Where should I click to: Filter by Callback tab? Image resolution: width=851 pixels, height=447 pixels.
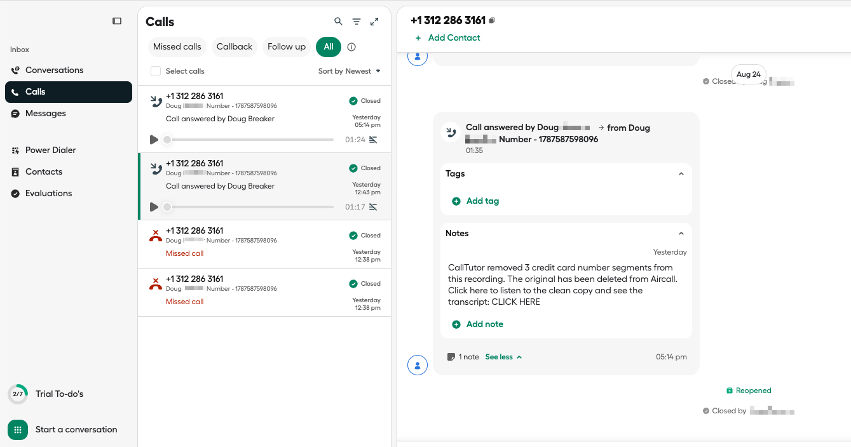[x=235, y=47]
